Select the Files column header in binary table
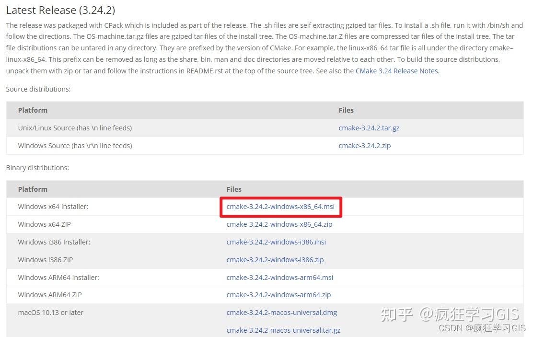The width and height of the screenshot is (533, 337). [234, 189]
